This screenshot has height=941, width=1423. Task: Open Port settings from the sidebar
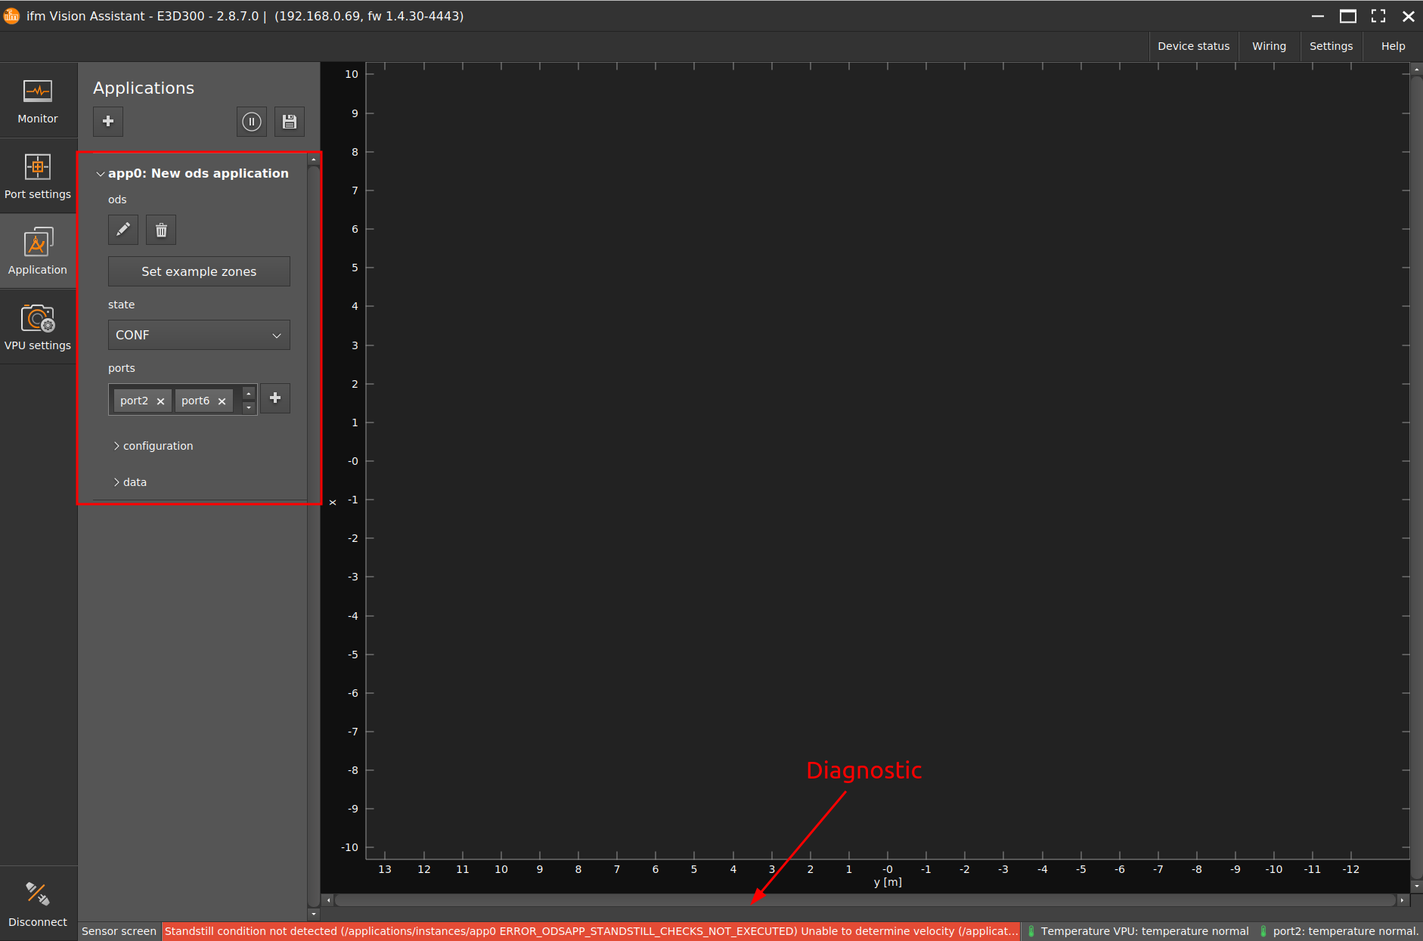click(38, 176)
